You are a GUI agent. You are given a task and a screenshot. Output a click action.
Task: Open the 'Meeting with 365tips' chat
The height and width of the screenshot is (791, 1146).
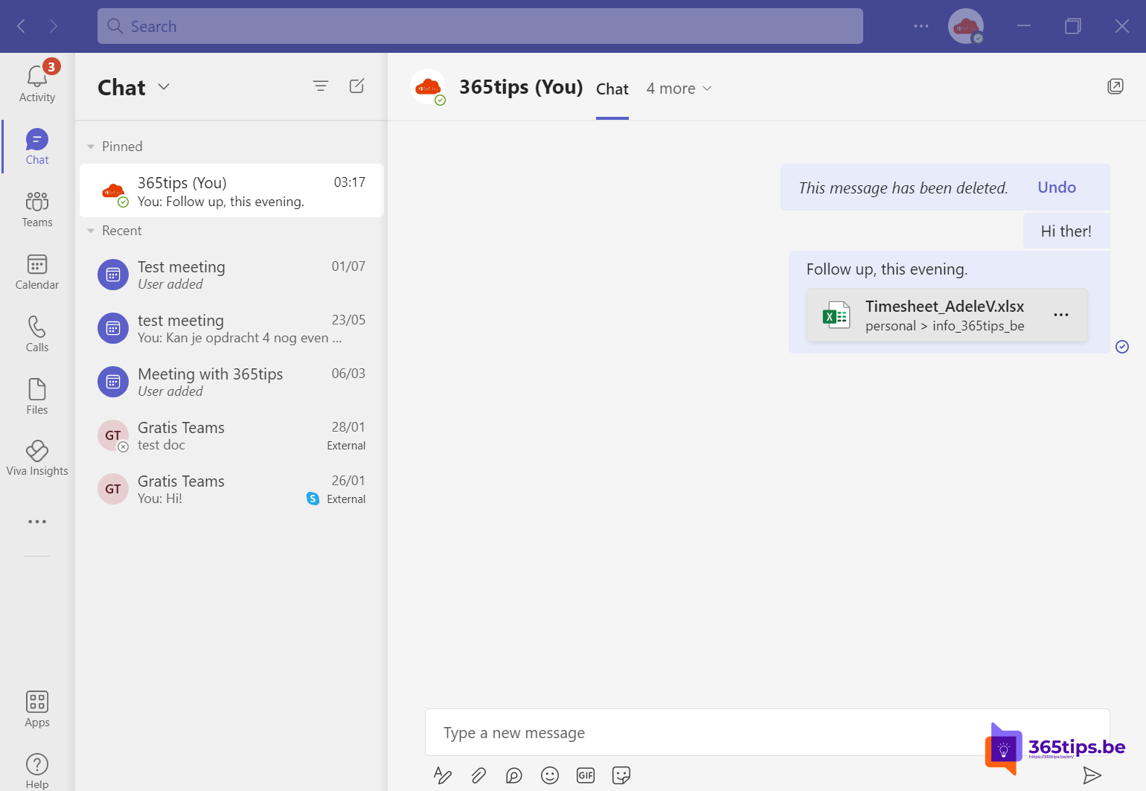coord(231,382)
